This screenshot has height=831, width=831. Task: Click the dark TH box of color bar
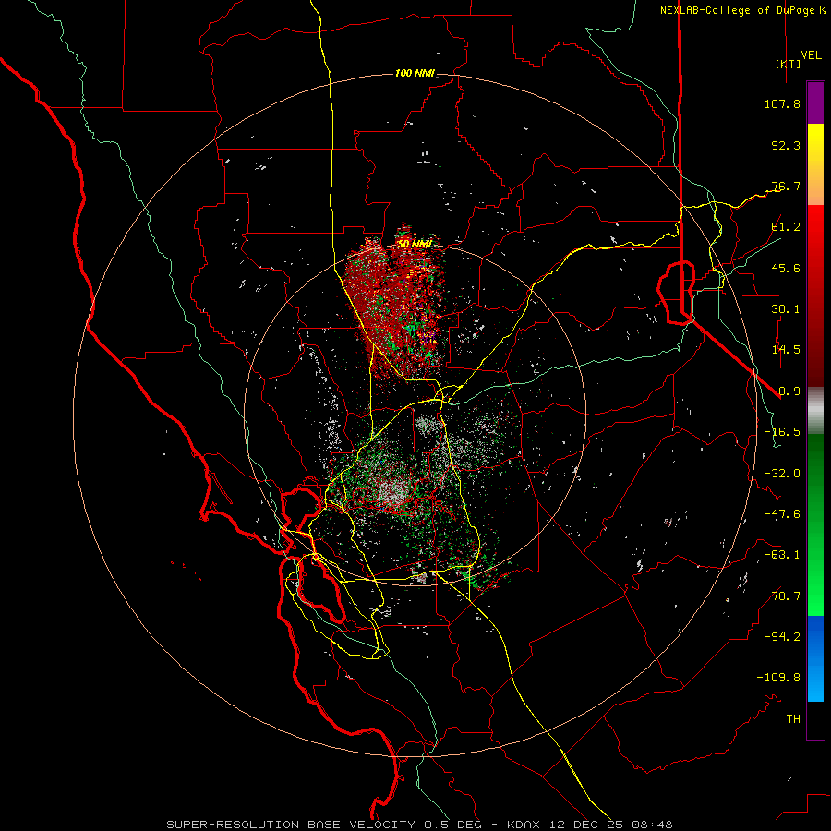click(x=815, y=720)
